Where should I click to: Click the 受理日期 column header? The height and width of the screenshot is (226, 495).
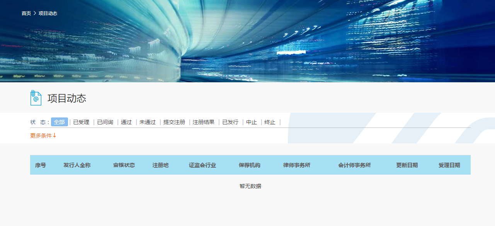(x=449, y=165)
